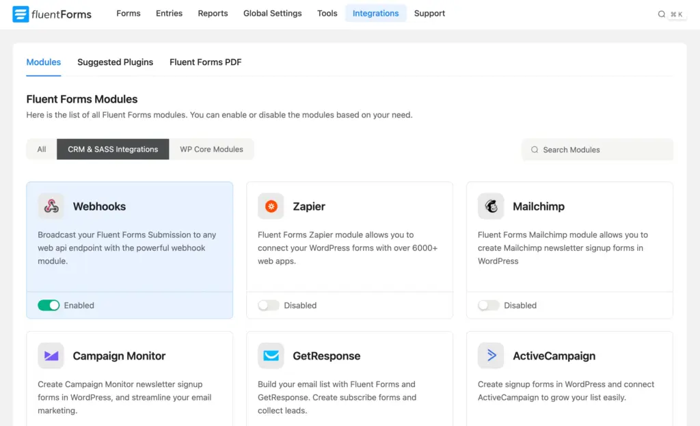Open the Tools menu
This screenshot has width=700, height=426.
[327, 14]
